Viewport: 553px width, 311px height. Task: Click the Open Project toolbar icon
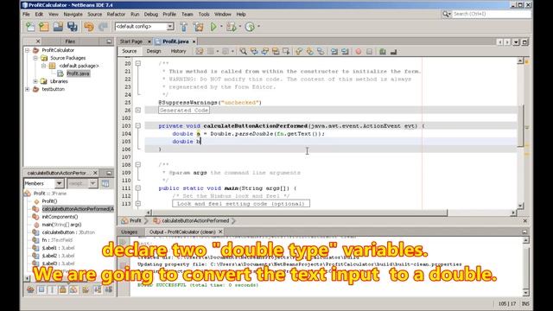(58, 27)
